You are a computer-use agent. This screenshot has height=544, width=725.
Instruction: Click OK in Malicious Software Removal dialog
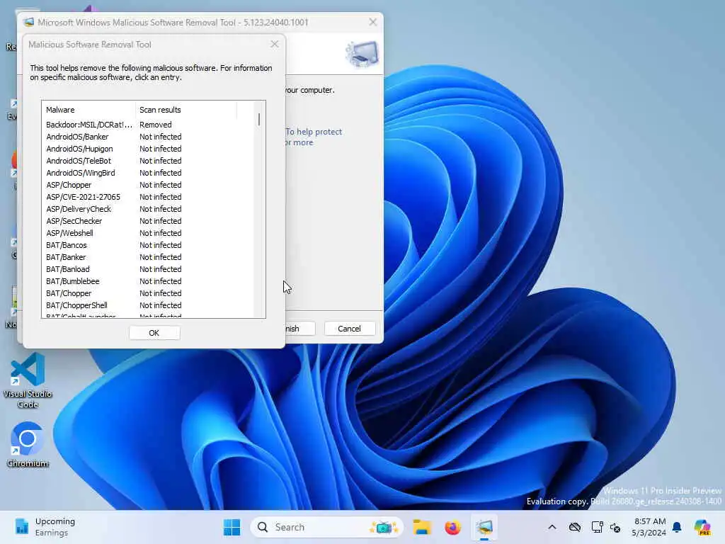pyautogui.click(x=154, y=333)
